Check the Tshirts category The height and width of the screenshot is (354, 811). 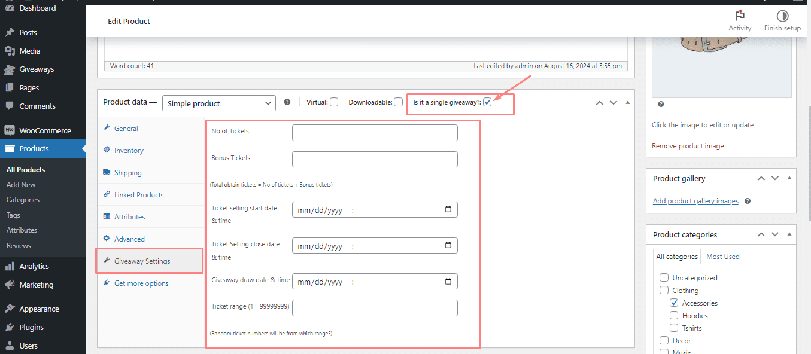pos(674,328)
